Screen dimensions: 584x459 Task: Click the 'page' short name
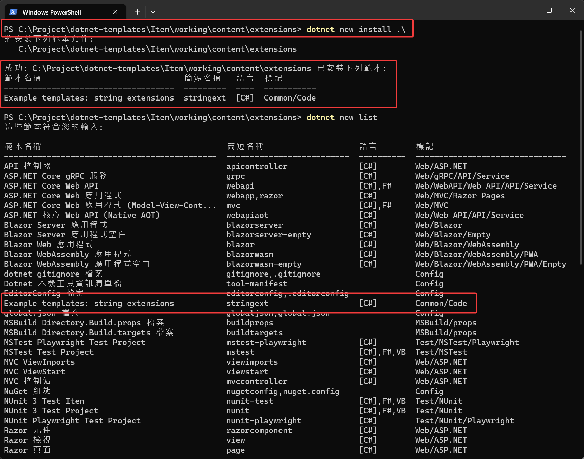tap(236, 450)
